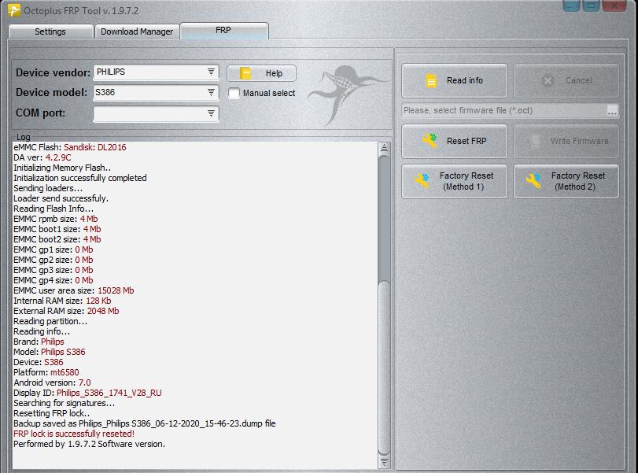Open the Device vendor dropdown

(211, 72)
